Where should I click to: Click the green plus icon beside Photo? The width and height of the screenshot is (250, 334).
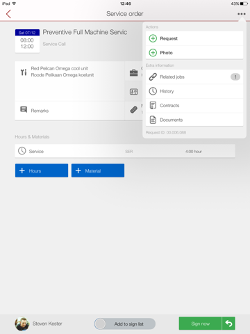point(153,53)
